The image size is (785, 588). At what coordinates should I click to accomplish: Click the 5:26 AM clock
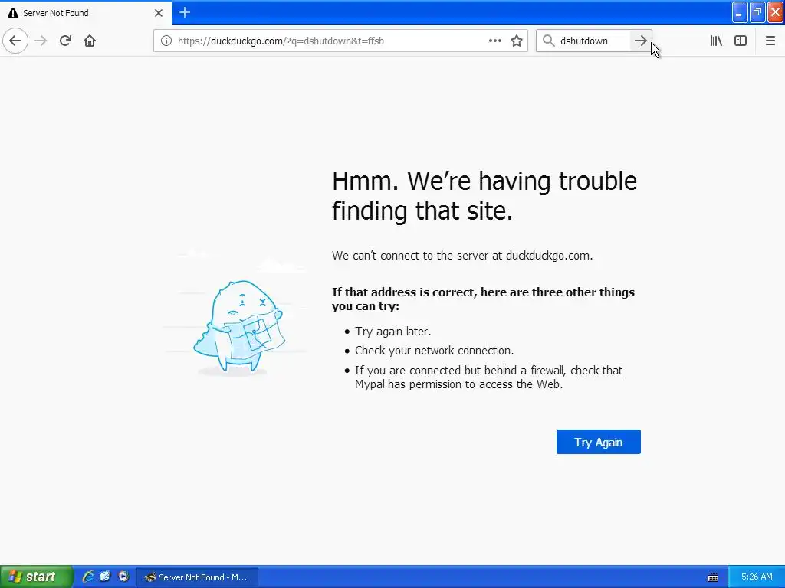757,577
